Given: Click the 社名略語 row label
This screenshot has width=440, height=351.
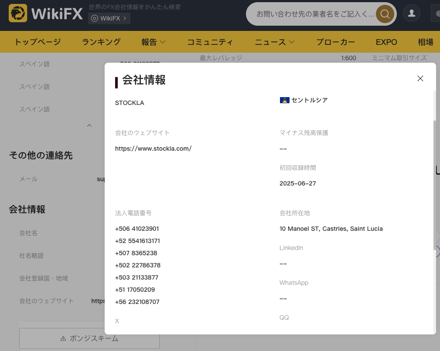Looking at the screenshot, I should tap(31, 256).
